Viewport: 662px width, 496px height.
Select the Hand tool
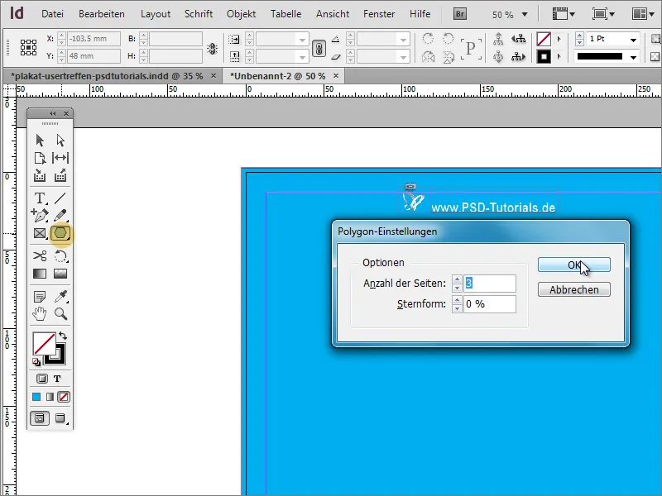click(x=40, y=314)
